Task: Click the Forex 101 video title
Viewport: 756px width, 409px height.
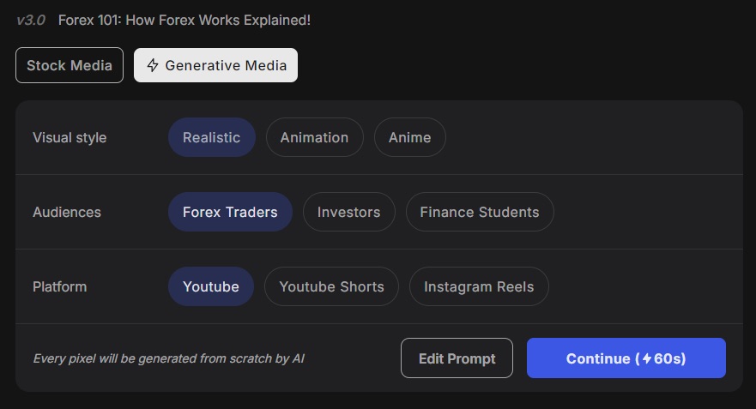Action: pyautogui.click(x=184, y=21)
